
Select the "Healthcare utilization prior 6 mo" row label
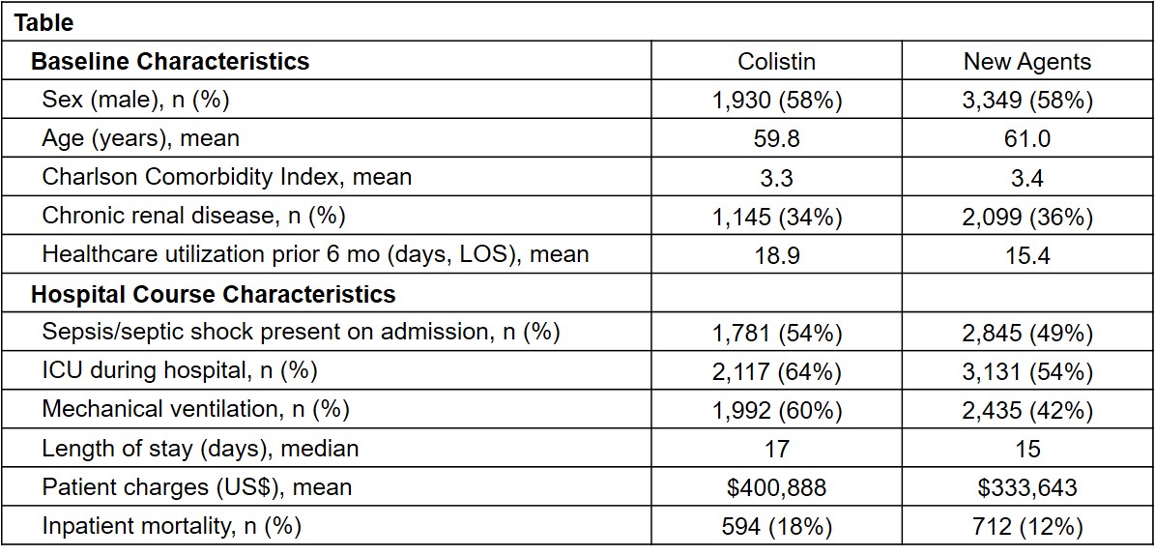pos(315,254)
